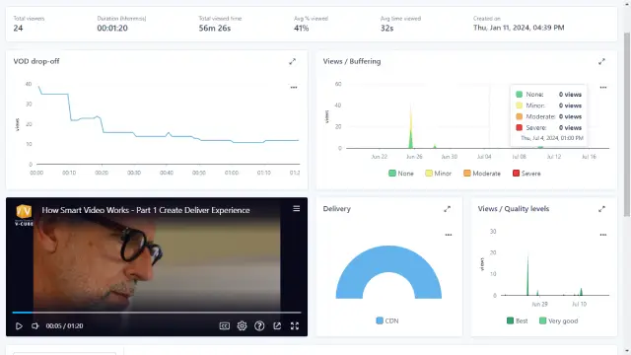
Task: Toggle the CDN legend item
Action: (x=387, y=320)
